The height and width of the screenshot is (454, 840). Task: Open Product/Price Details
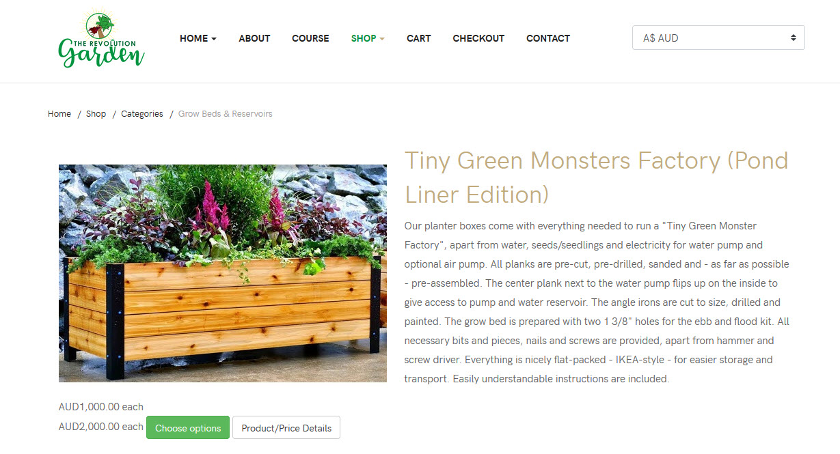286,428
